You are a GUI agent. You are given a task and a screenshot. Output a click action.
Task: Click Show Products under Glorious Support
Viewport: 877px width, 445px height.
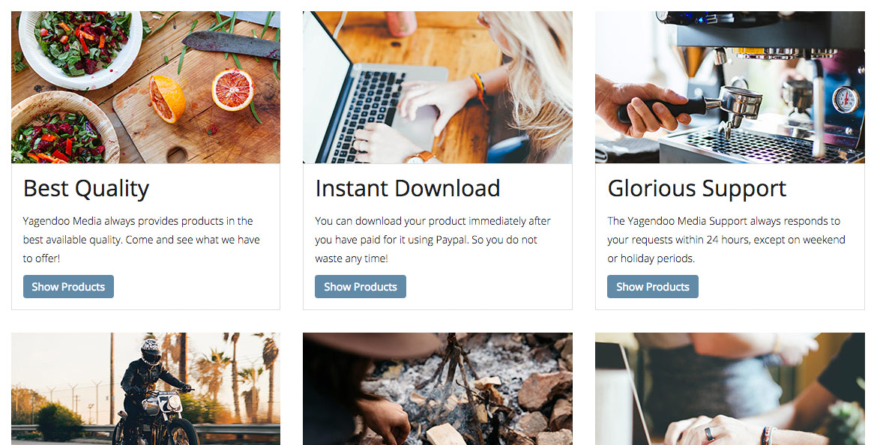653,286
